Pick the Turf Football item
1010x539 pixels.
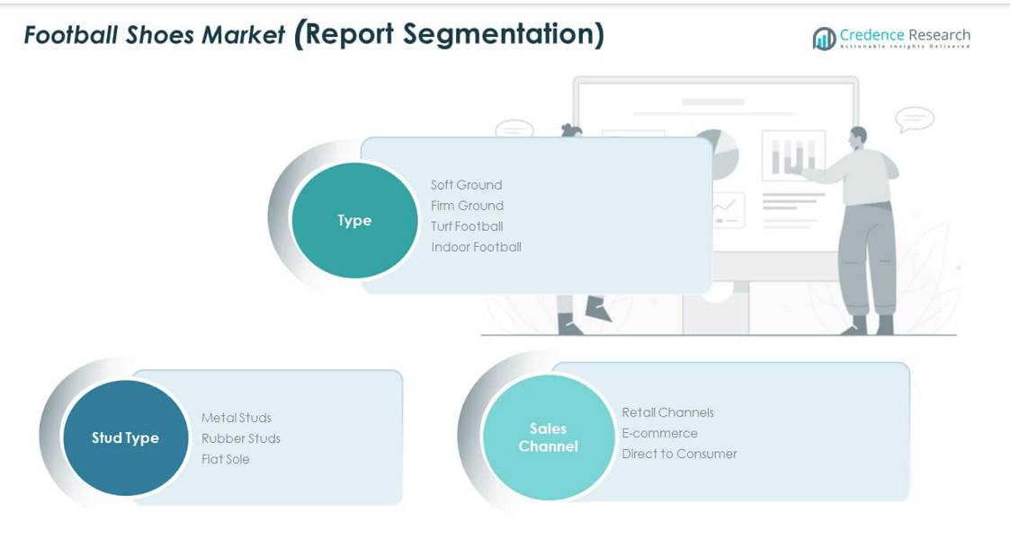pos(467,226)
